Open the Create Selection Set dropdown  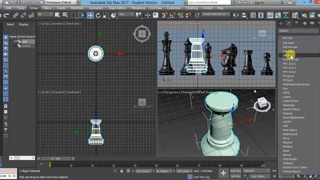tap(215, 14)
